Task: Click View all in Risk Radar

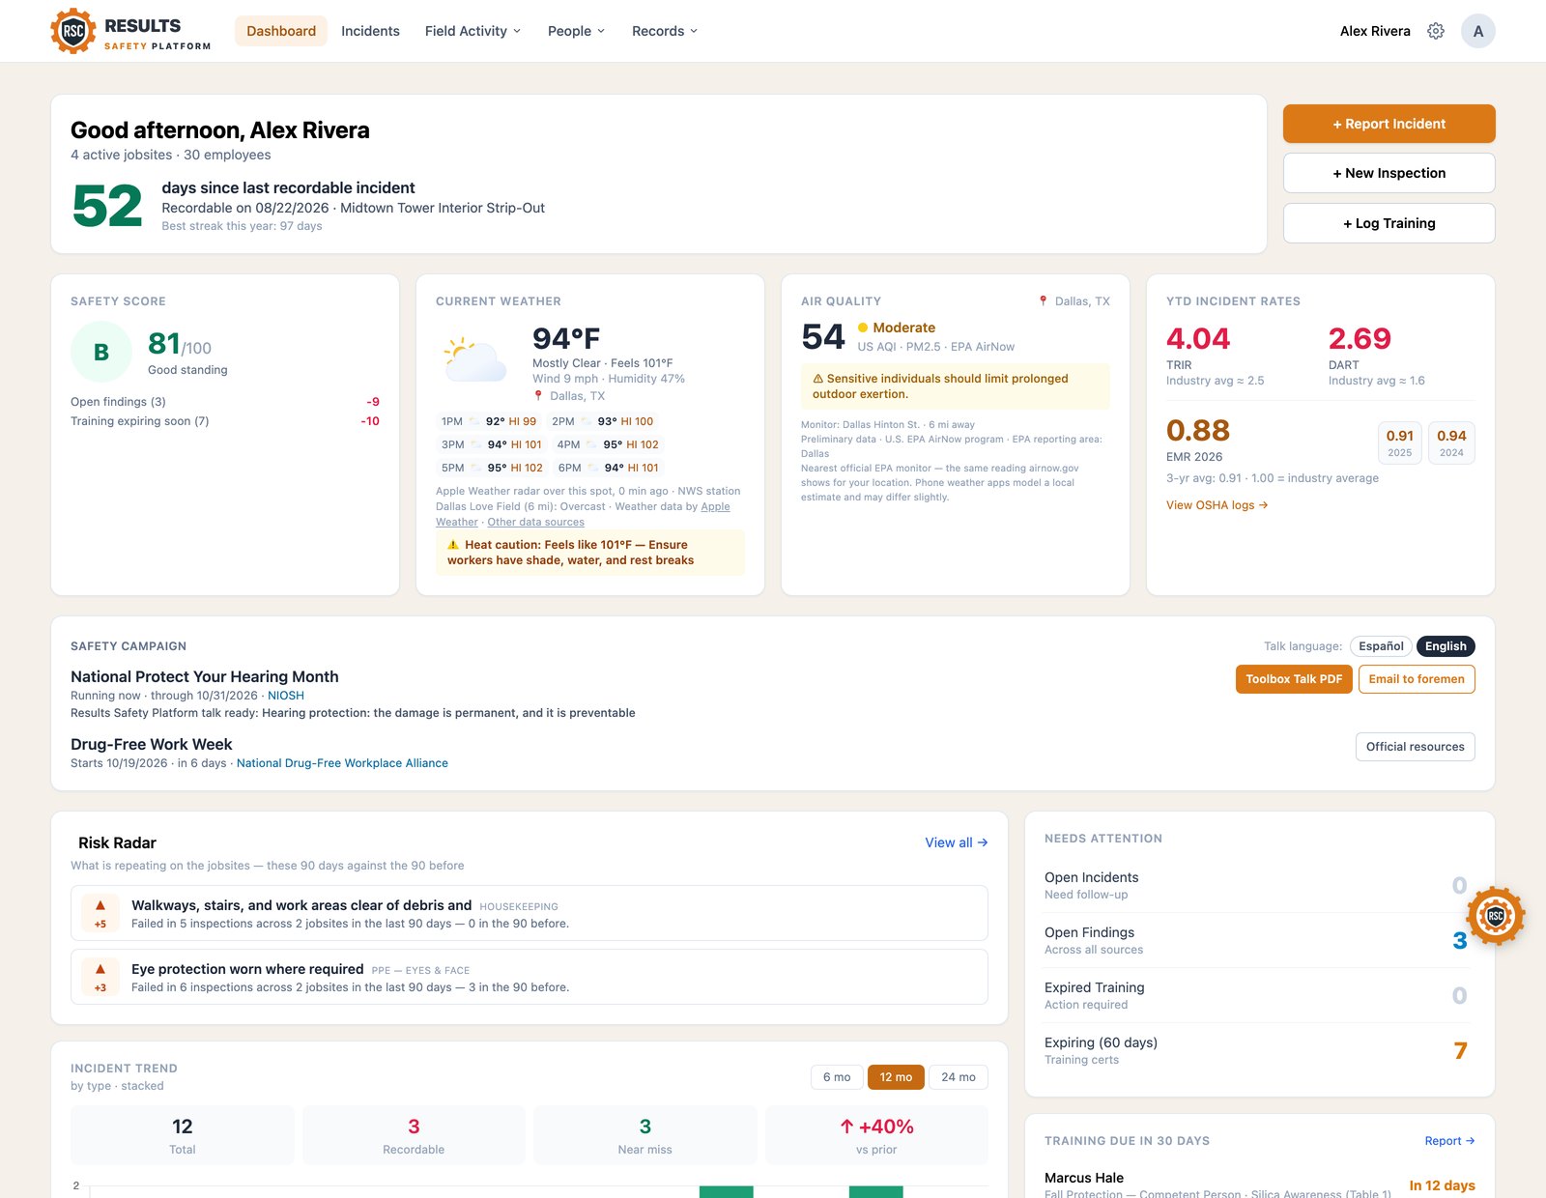Action: 957,842
